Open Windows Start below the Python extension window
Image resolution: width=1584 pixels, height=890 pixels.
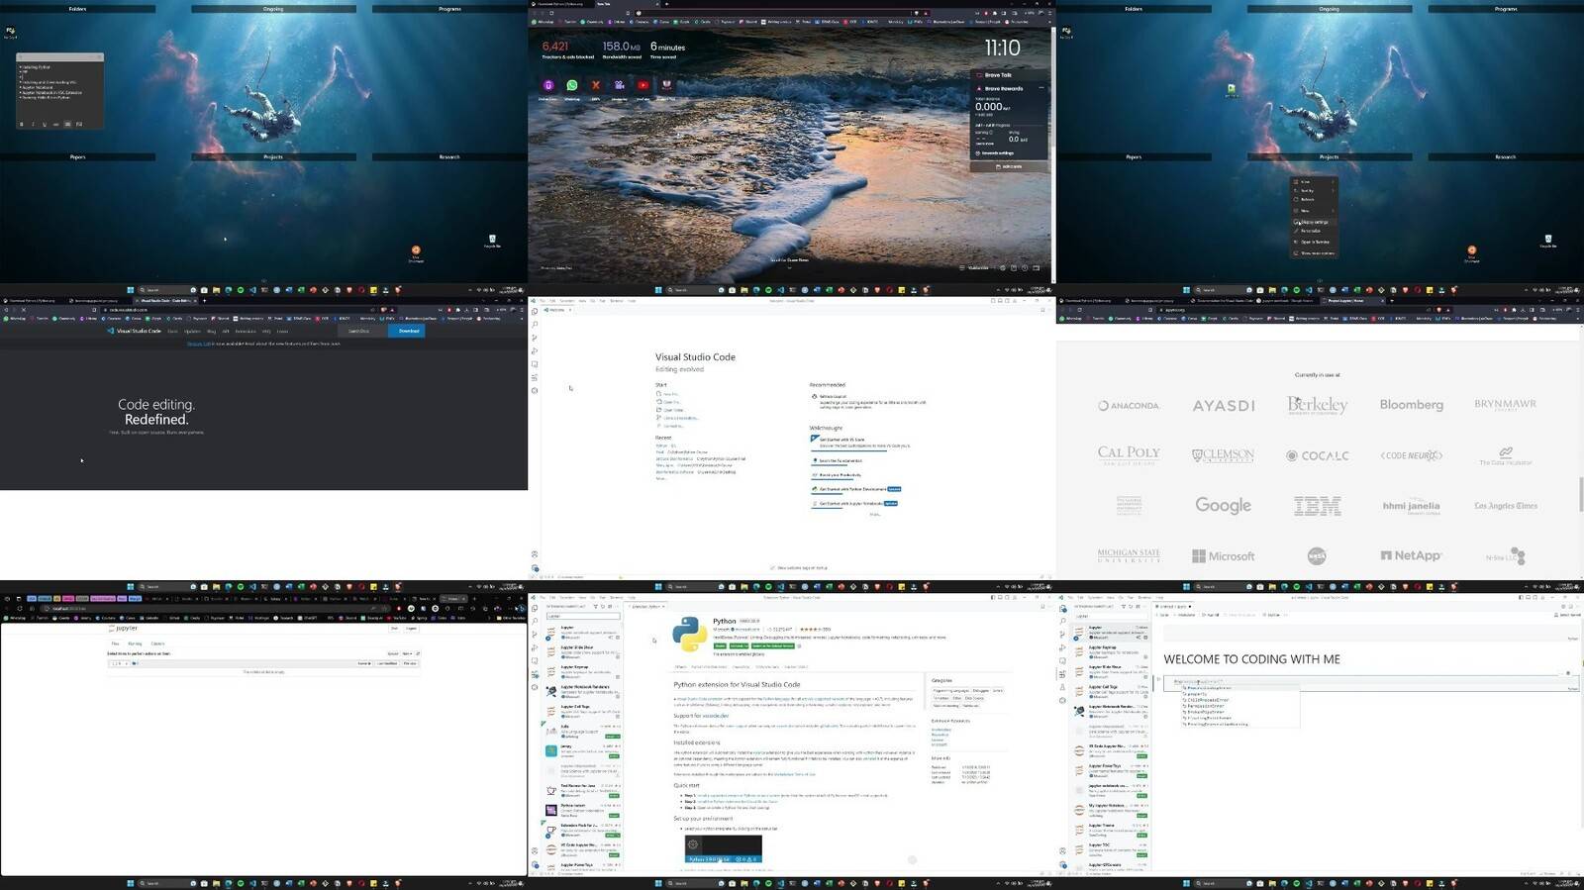[x=657, y=883]
